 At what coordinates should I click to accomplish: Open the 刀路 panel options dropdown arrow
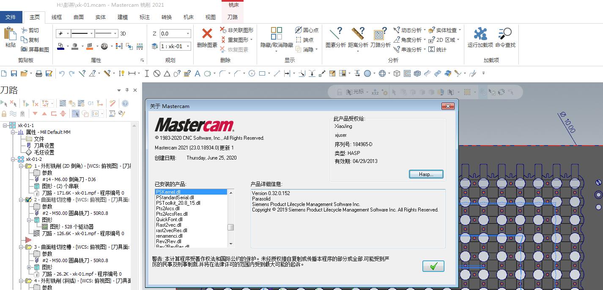coord(119,90)
